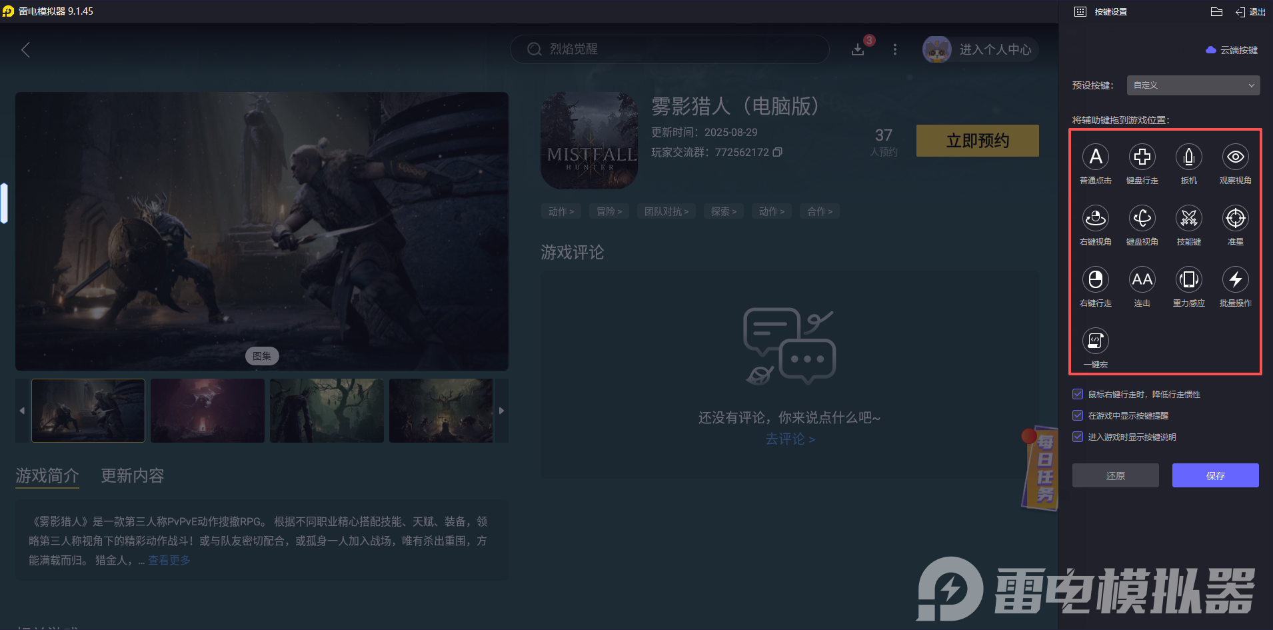Screen dimensions: 1273x630
Task: Show next gallery thumbnails with right arrow
Action: (x=502, y=411)
